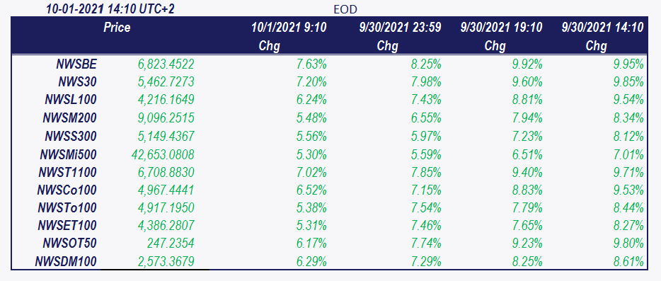The width and height of the screenshot is (661, 281).
Task: Click the NWSM200 price 9,096.2515
Action: coord(166,118)
